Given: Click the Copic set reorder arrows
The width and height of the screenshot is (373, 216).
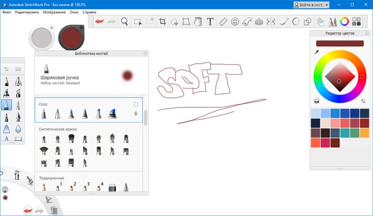Looking at the screenshot, I should pos(136,113).
